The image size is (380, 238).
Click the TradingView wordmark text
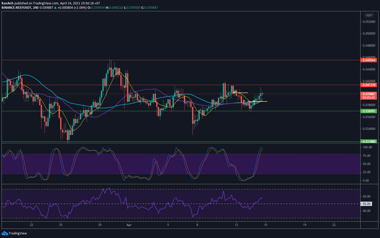click(18, 233)
